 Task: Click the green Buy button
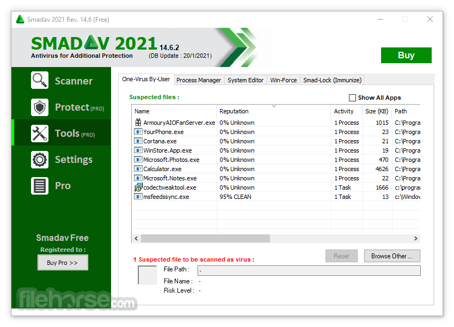[x=406, y=55]
